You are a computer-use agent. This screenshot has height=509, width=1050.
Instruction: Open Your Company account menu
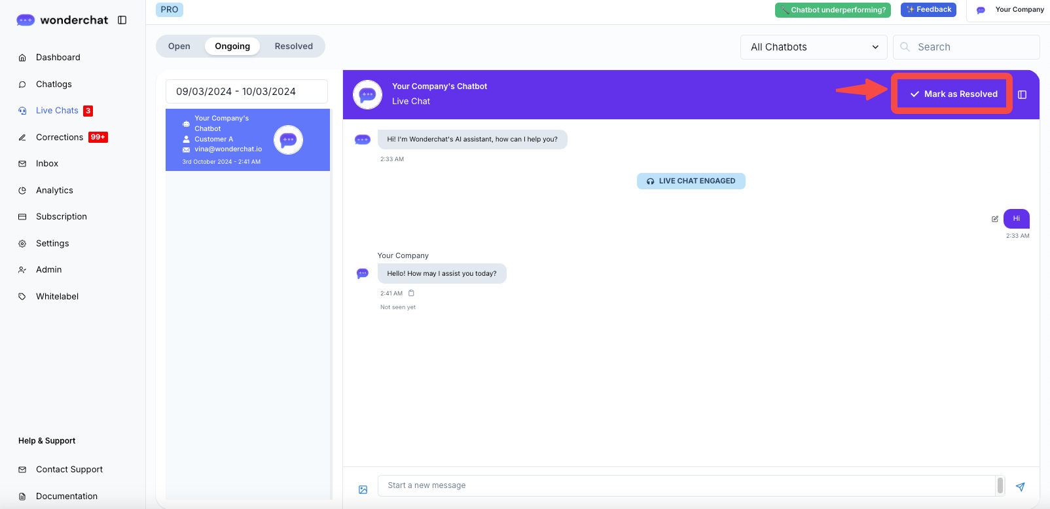coord(1010,10)
